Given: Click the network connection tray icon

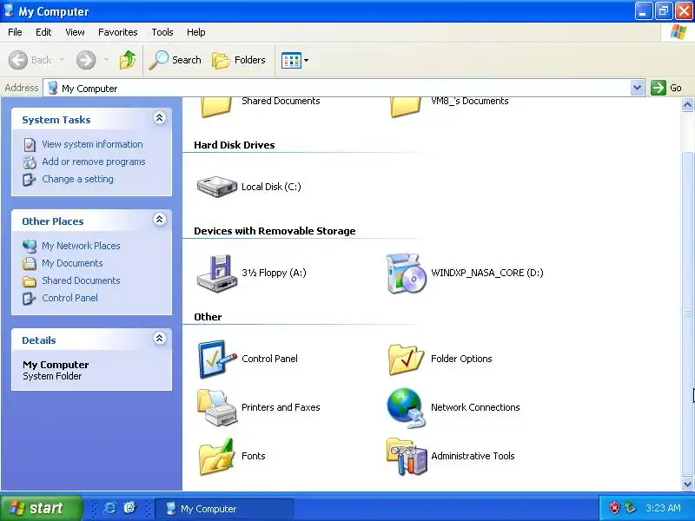Looking at the screenshot, I should click(x=631, y=508).
